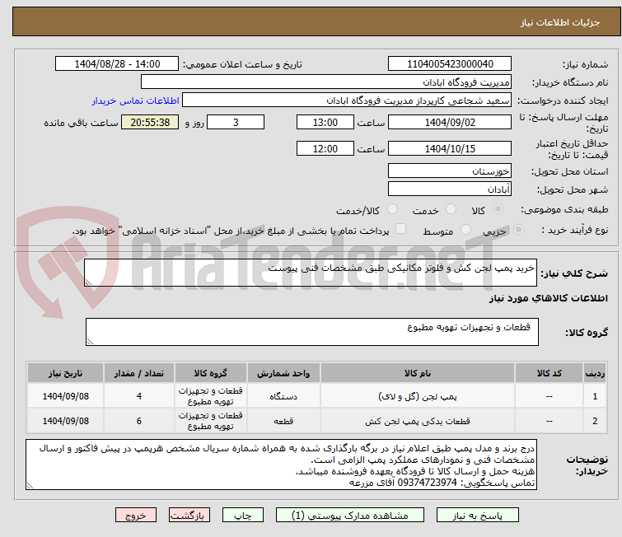Image resolution: width=622 pixels, height=537 pixels.
Task: Click the شماره نیاز number field
Action: (x=450, y=64)
